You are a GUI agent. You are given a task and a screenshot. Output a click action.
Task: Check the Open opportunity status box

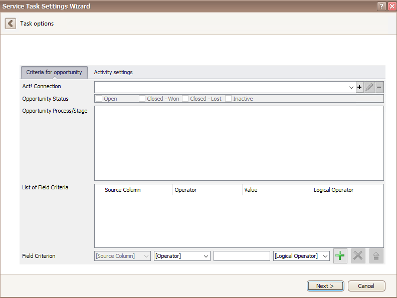tap(99, 98)
